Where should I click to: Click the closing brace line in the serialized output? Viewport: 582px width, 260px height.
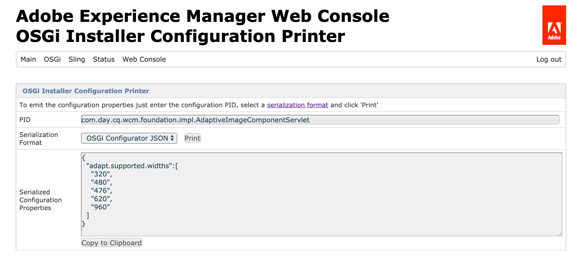pyautogui.click(x=84, y=224)
